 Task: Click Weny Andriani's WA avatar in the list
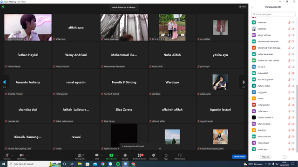[x=254, y=136]
